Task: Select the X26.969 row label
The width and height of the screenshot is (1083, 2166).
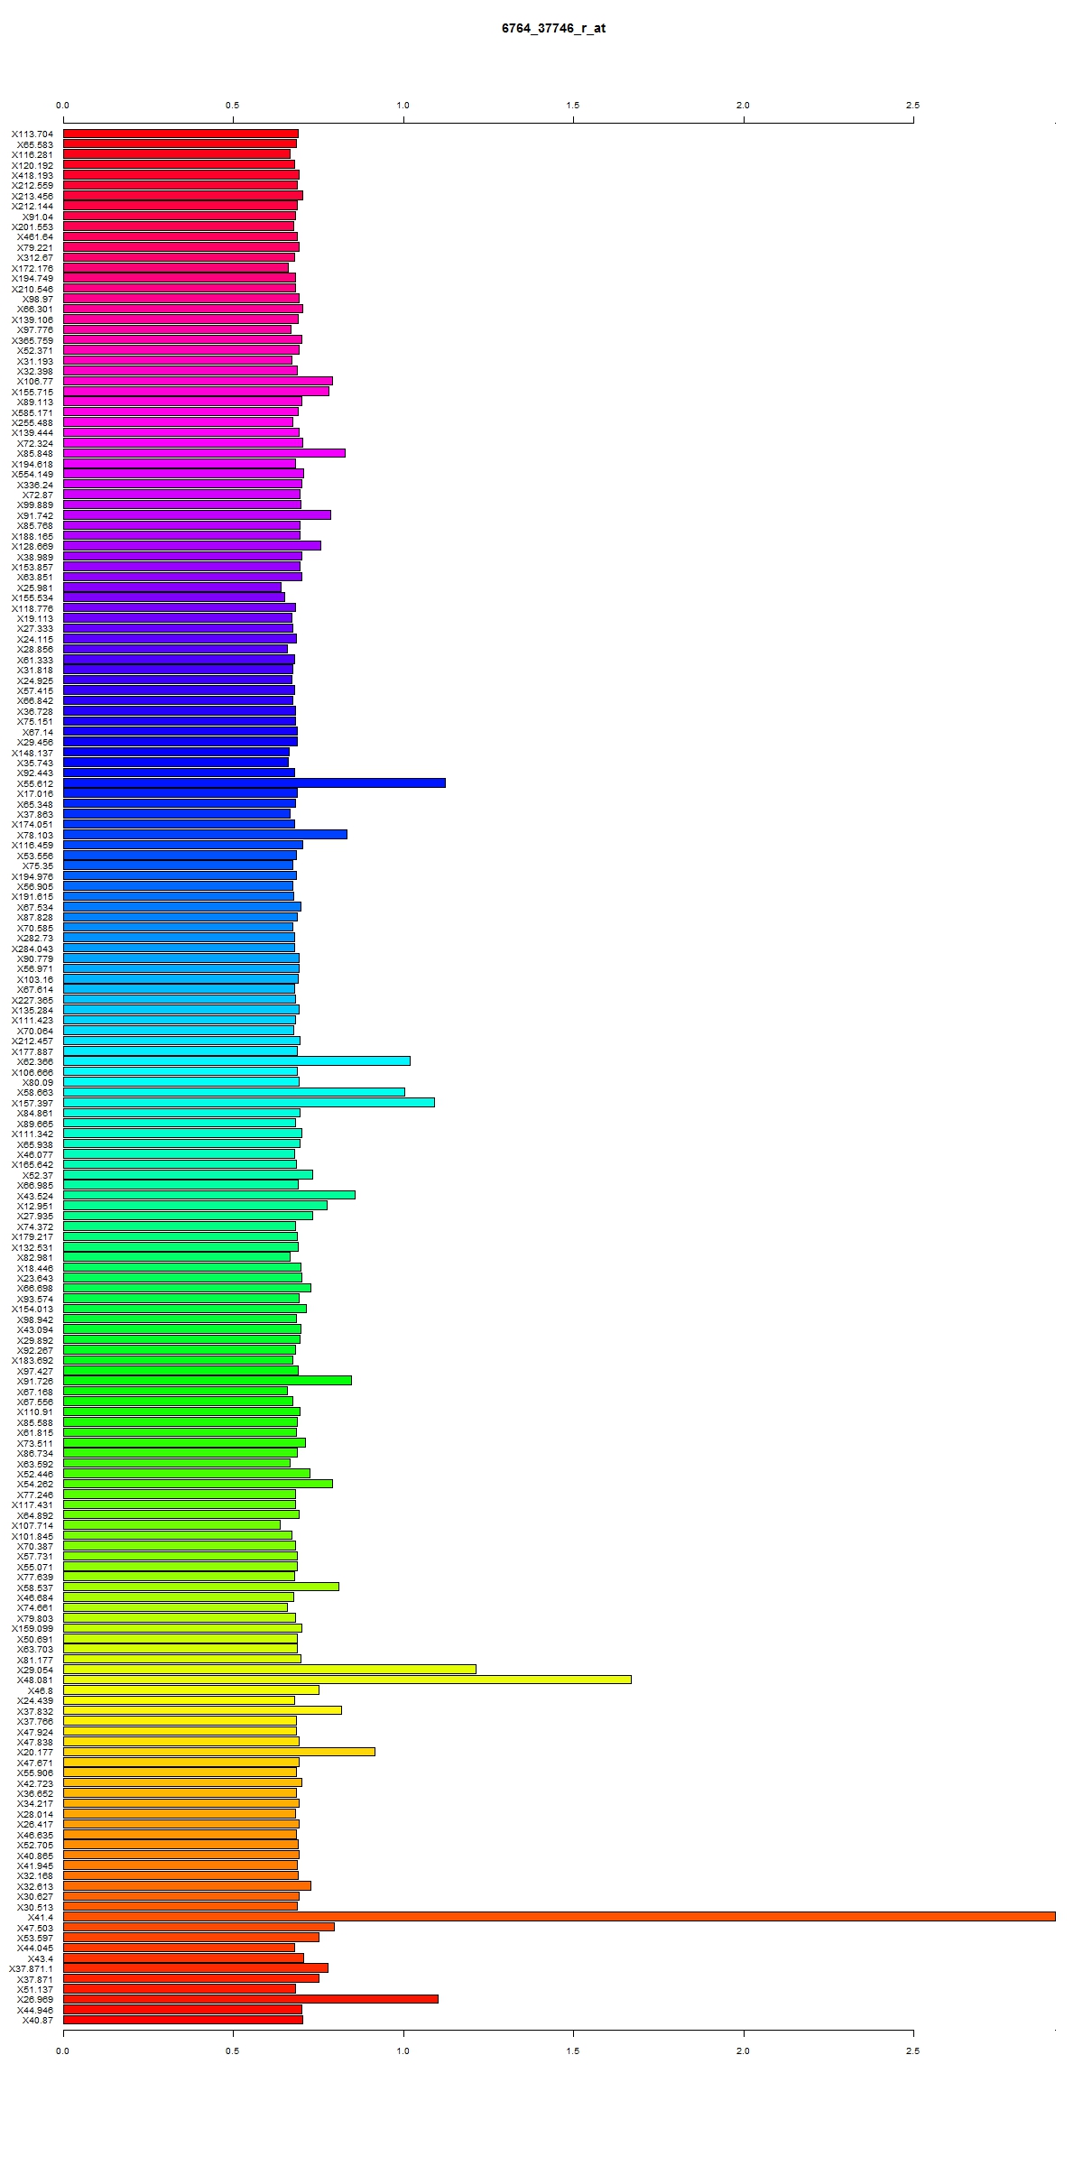Action: tap(35, 1999)
